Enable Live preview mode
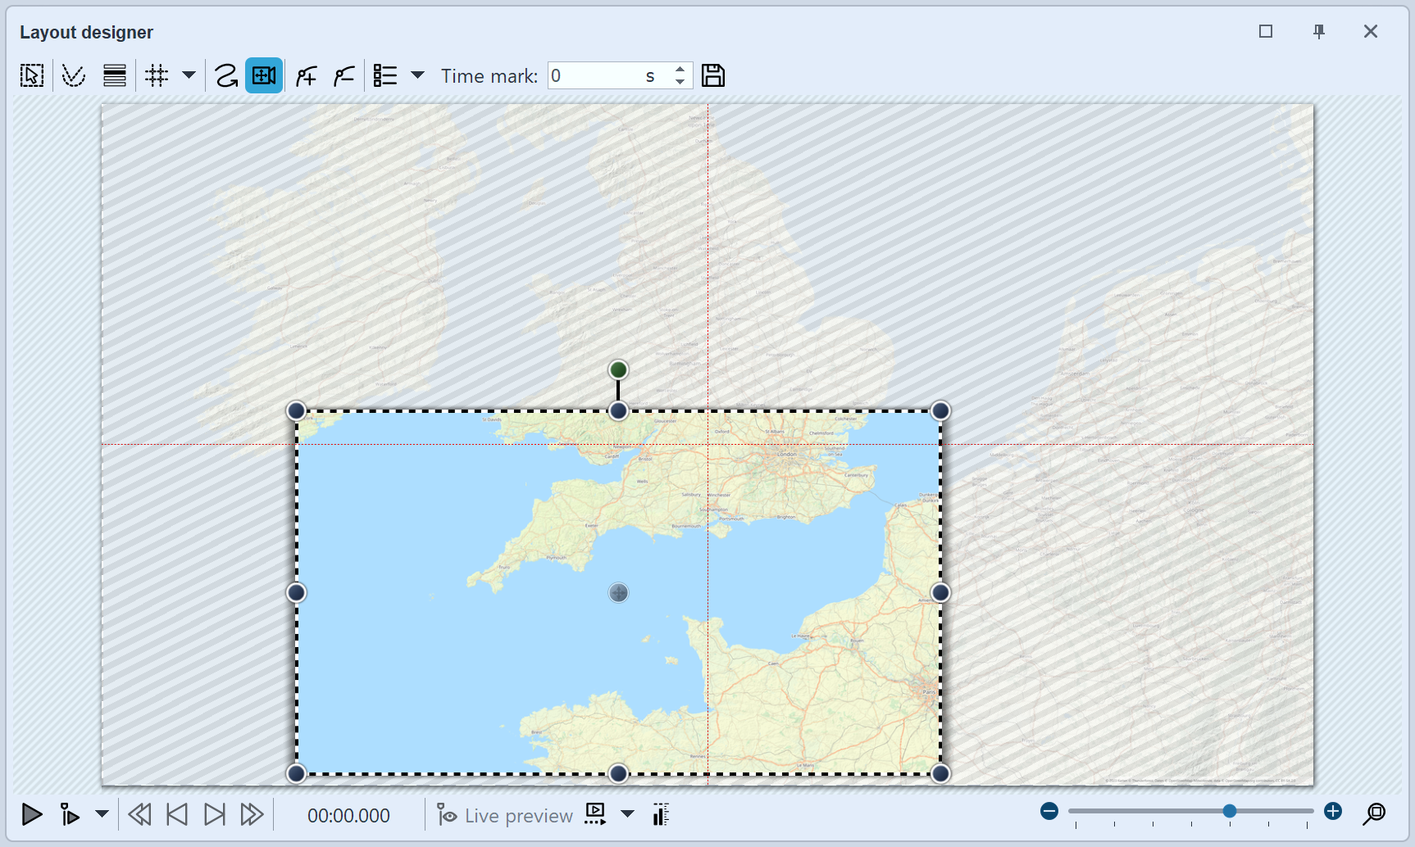The image size is (1415, 847). [504, 815]
